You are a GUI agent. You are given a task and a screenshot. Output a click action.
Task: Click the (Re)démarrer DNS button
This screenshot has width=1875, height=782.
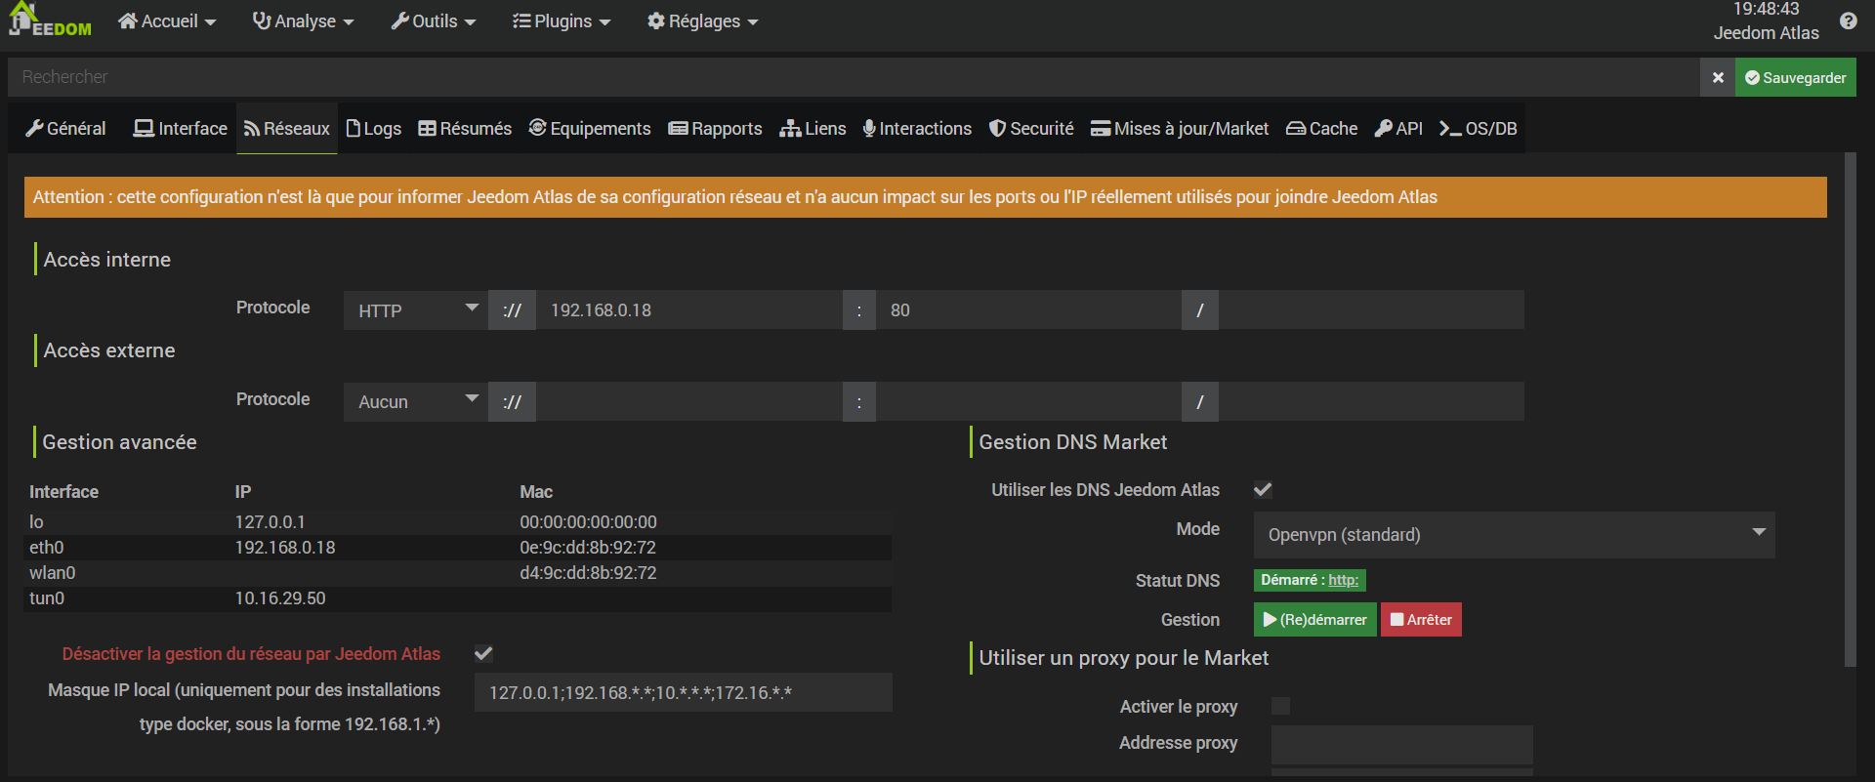point(1315,620)
